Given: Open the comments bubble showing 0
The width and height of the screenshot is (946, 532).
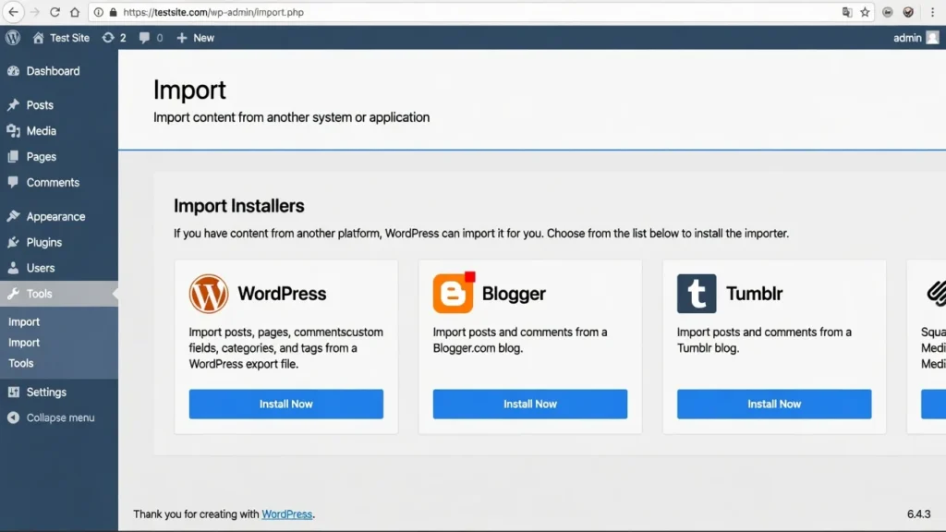Looking at the screenshot, I should pos(151,37).
